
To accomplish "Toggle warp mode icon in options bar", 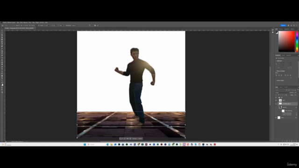I will [x=90, y=25].
